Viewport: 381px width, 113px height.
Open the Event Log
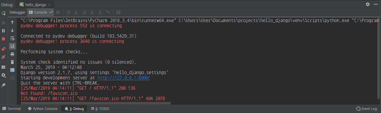point(367,109)
